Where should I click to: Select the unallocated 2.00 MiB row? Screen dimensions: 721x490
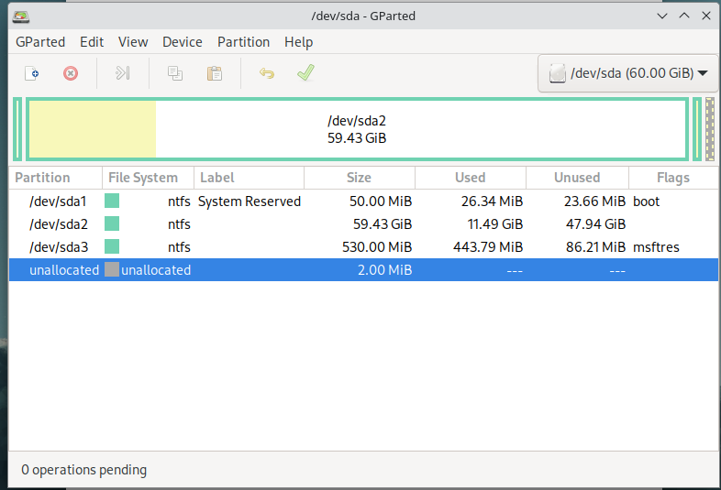click(x=363, y=269)
